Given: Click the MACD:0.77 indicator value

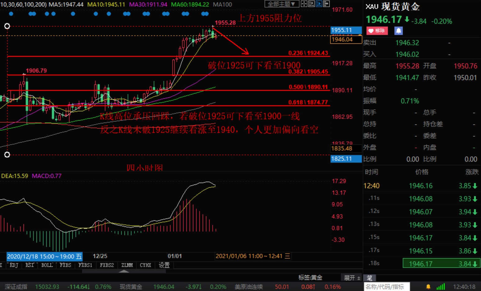Looking at the screenshot, I should coord(47,176).
